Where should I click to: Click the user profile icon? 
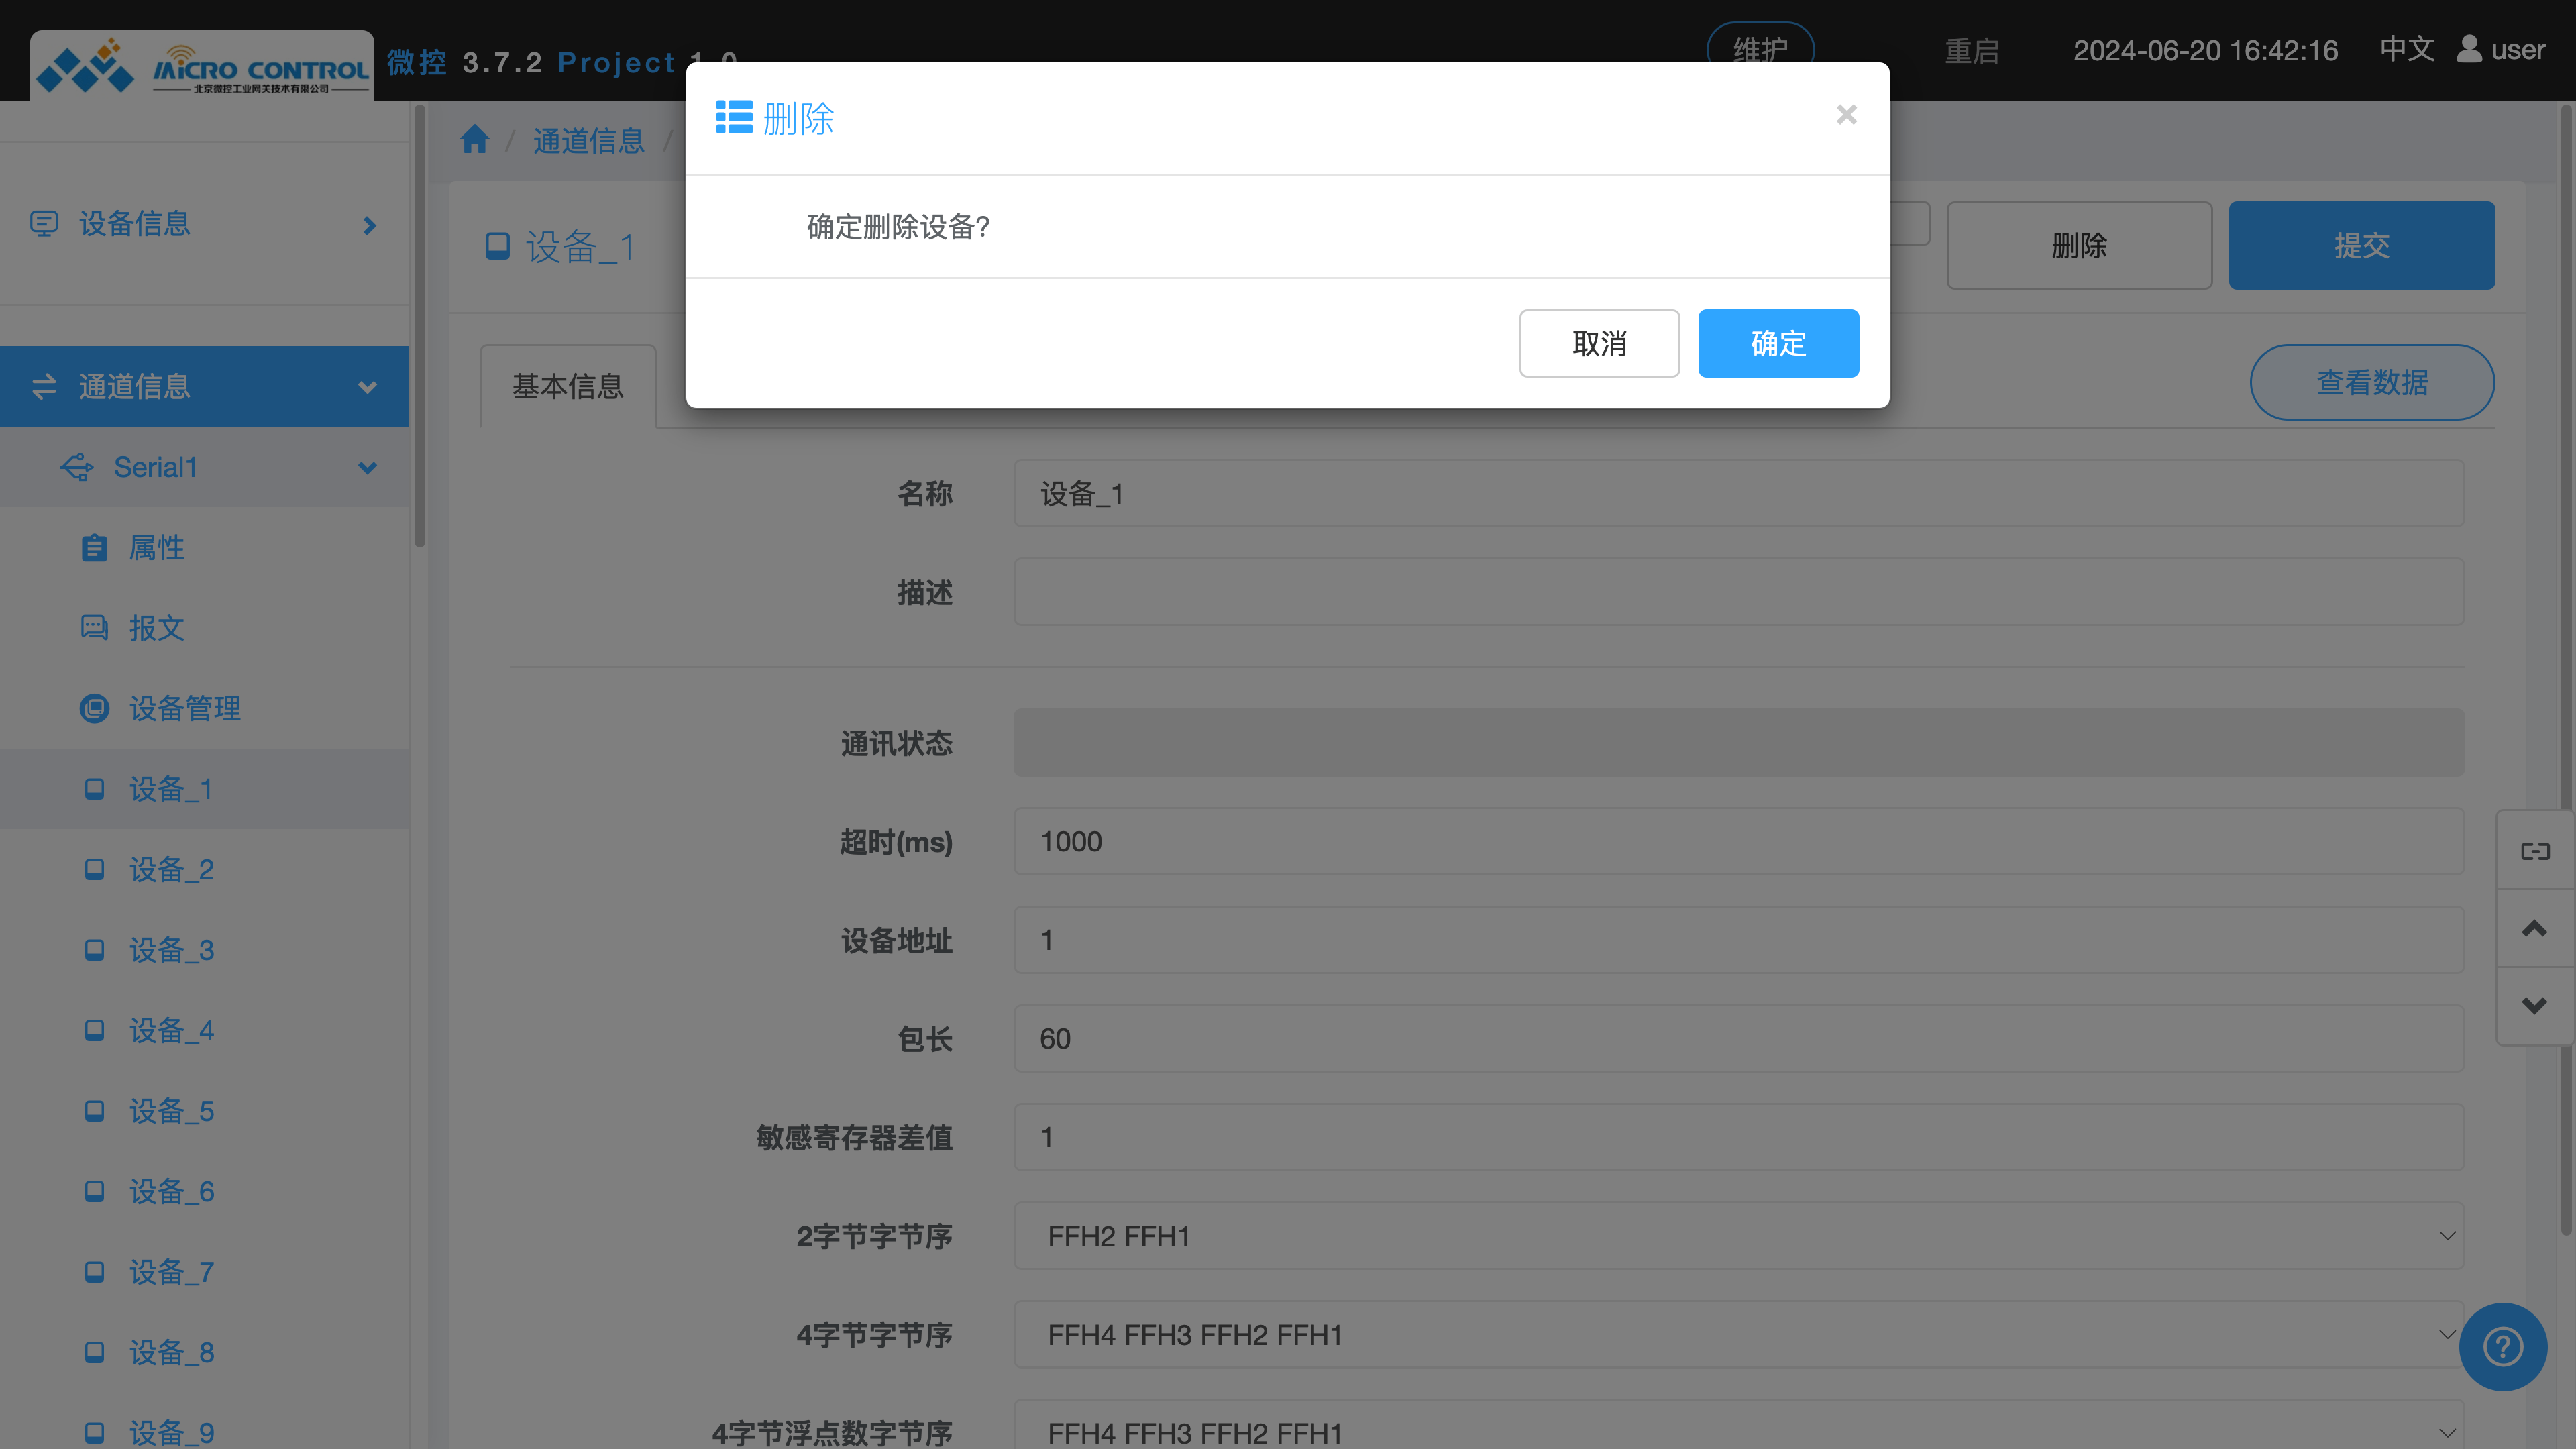2469,49
